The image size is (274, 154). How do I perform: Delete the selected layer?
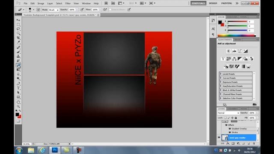(254, 144)
